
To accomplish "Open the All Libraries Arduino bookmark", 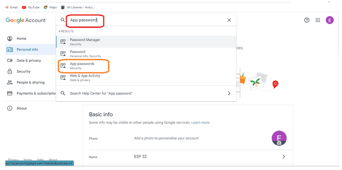I will (78, 8).
